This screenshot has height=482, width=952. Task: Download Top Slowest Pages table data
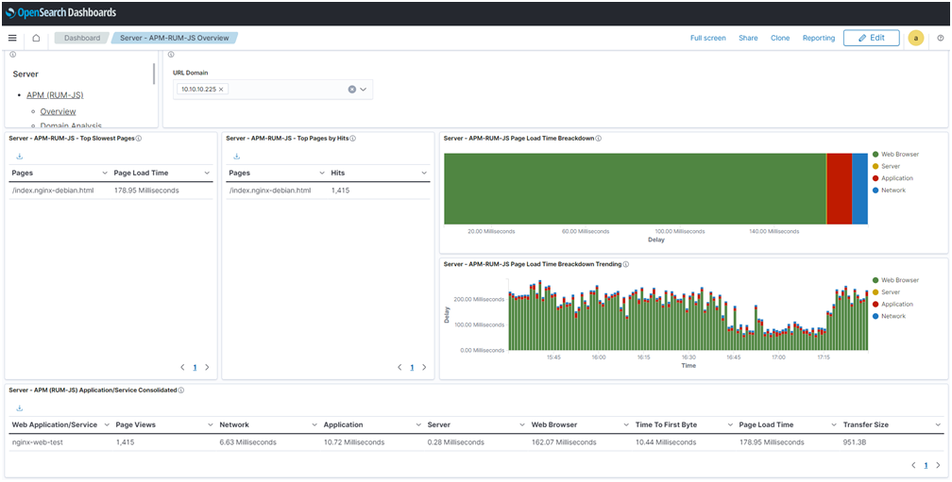click(x=20, y=157)
